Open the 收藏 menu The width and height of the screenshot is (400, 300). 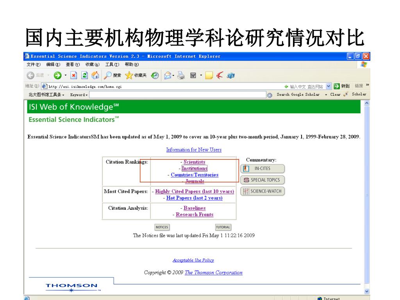(92, 64)
